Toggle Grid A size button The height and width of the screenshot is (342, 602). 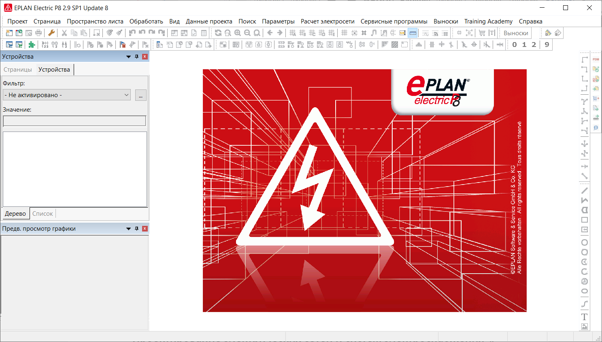(x=293, y=33)
